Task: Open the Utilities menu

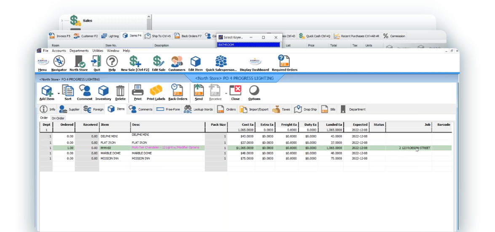Action: tap(98, 51)
